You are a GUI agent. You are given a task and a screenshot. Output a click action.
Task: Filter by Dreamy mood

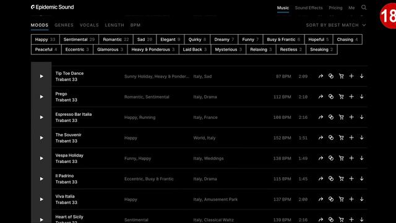coord(224,40)
